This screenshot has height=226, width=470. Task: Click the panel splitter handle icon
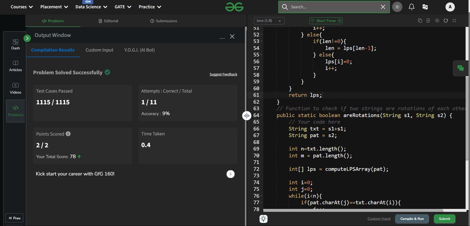point(247,116)
